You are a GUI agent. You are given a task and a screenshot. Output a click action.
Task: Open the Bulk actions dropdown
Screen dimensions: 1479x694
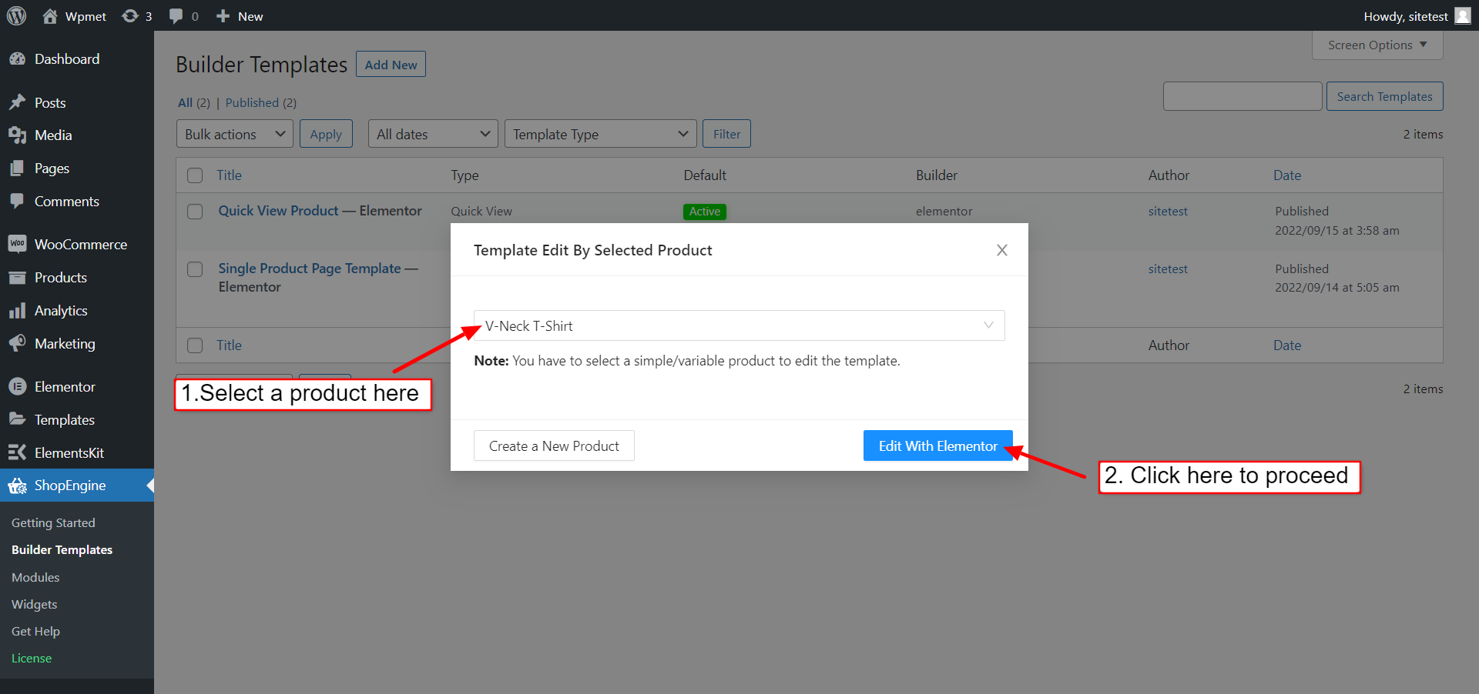point(233,133)
